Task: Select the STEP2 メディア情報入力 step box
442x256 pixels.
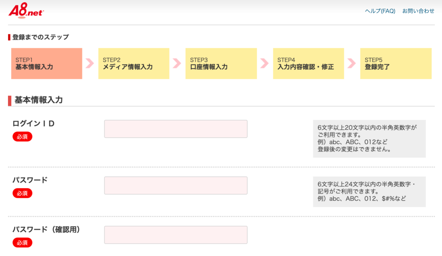Action: pyautogui.click(x=134, y=63)
